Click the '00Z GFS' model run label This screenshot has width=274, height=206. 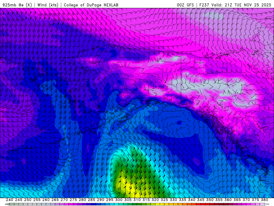pyautogui.click(x=185, y=5)
